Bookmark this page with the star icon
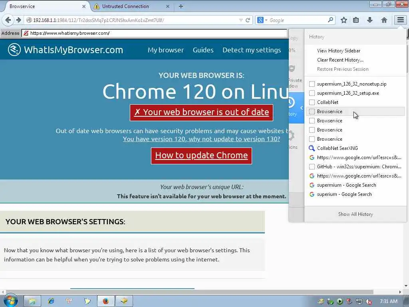The width and height of the screenshot is (409, 307). coord(344,20)
